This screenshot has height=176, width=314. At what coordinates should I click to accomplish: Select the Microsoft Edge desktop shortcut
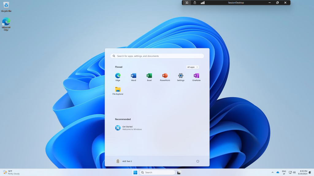[x=6, y=24]
